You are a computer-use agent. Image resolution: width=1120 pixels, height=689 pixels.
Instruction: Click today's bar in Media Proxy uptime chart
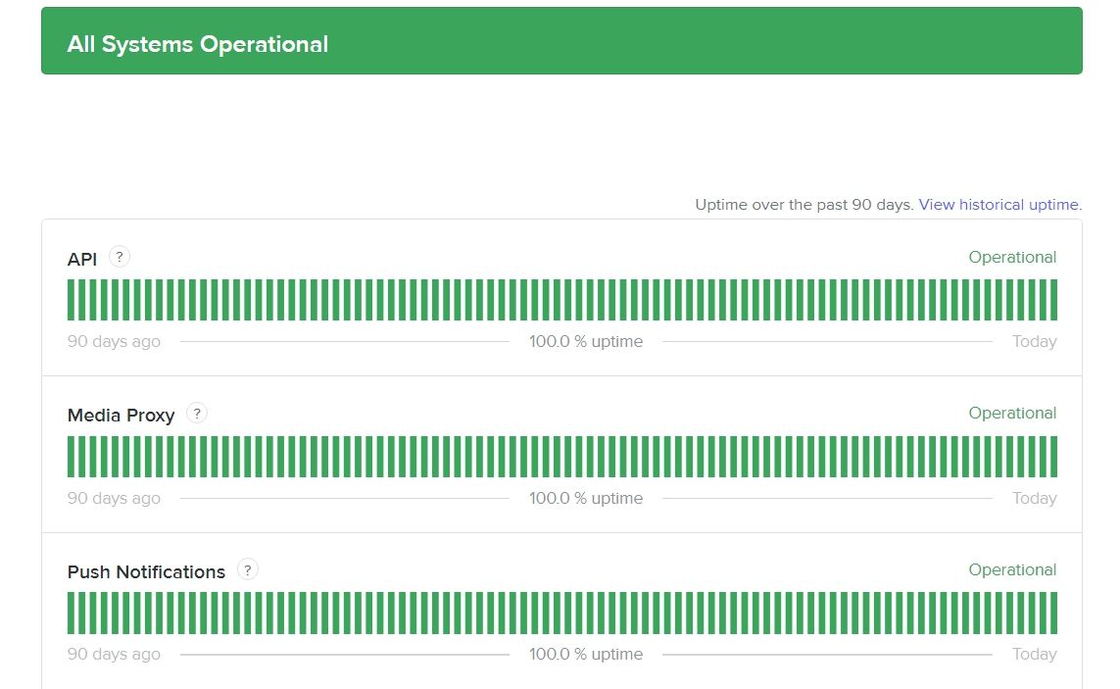coord(1053,457)
